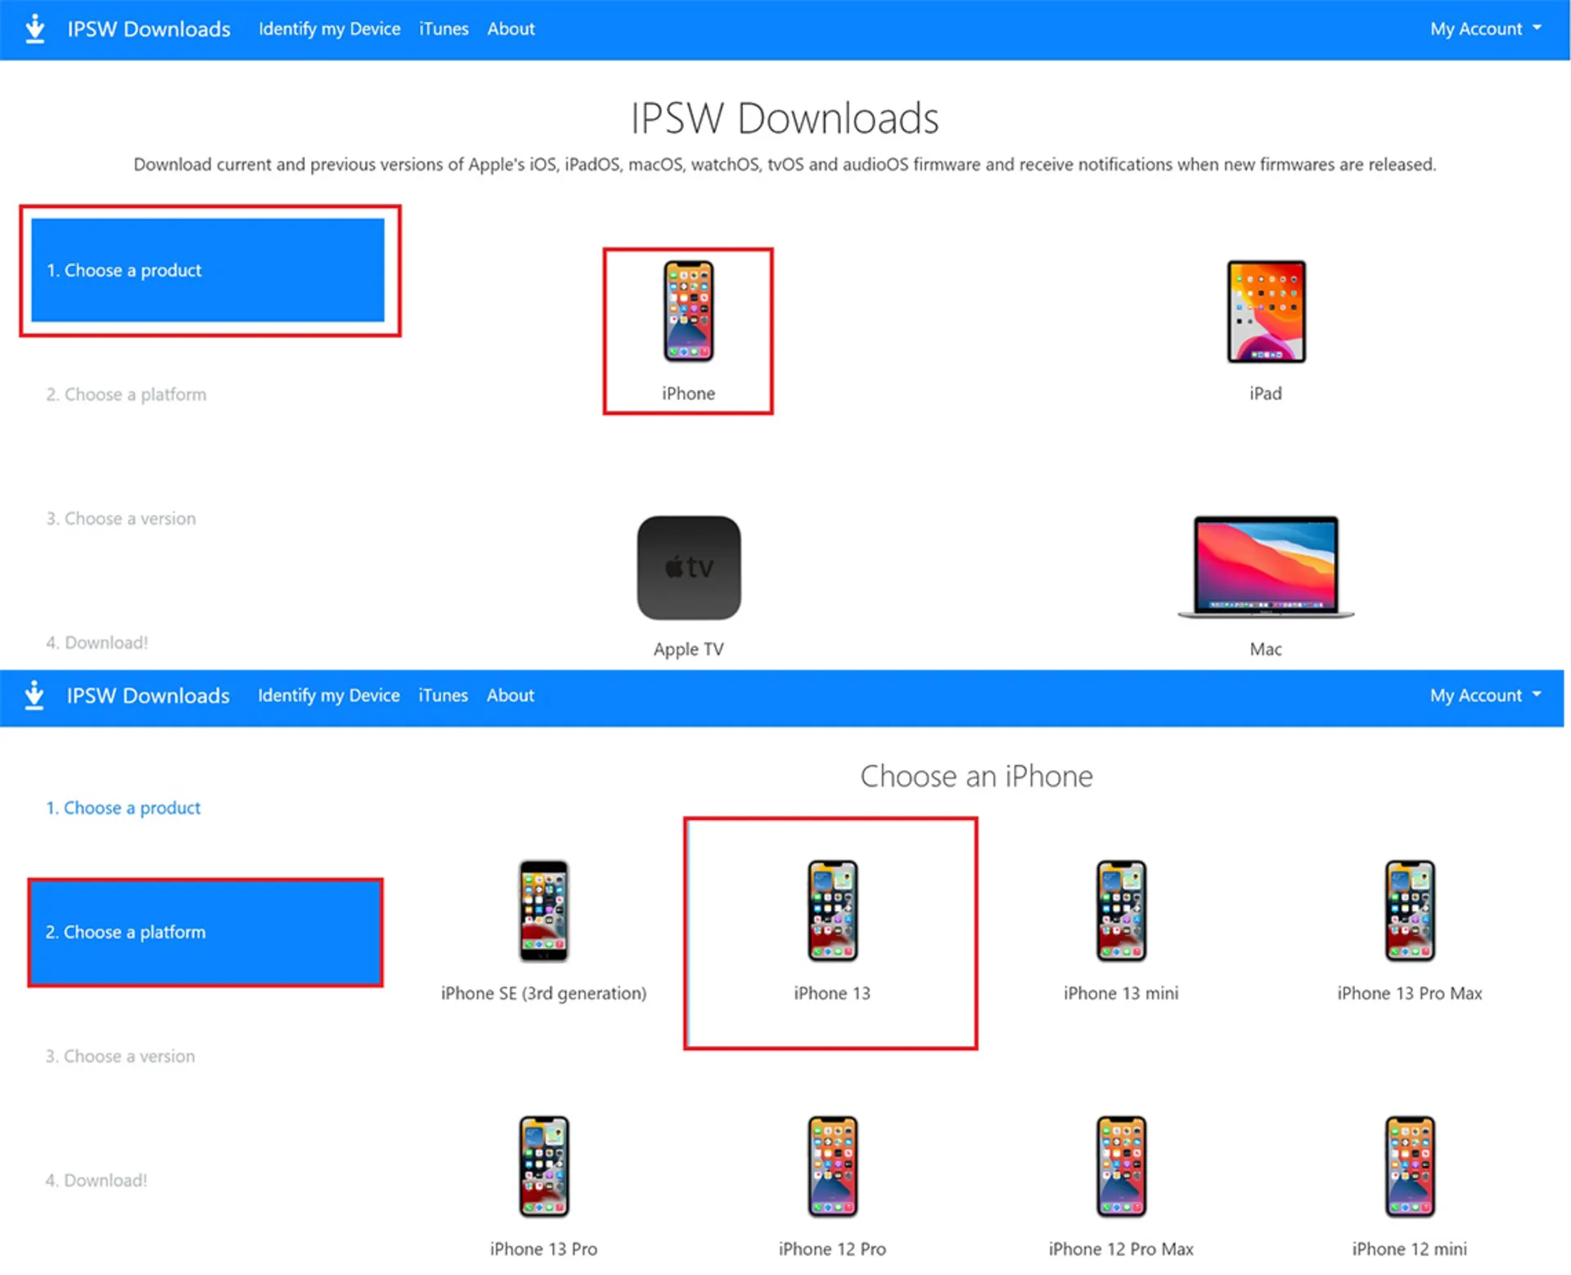Screen dimensions: 1571x1275
Task: Select the iPad product icon
Action: (1266, 312)
